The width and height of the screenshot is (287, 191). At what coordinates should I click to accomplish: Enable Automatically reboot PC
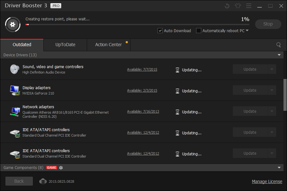[x=198, y=31]
